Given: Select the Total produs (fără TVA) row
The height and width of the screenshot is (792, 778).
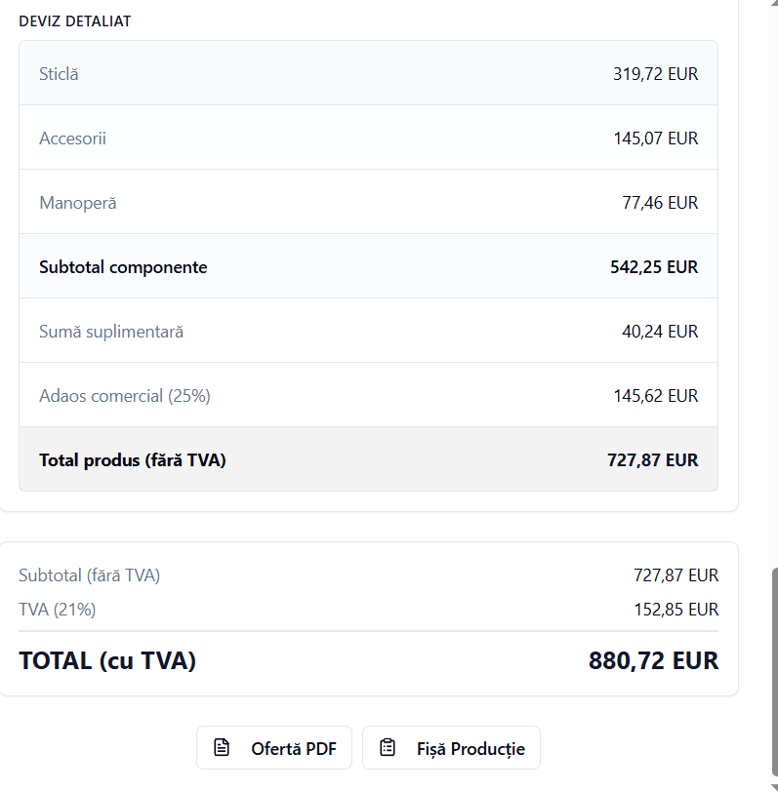Looking at the screenshot, I should click(x=133, y=460).
